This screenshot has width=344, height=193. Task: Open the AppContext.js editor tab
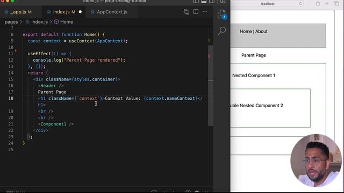(112, 12)
